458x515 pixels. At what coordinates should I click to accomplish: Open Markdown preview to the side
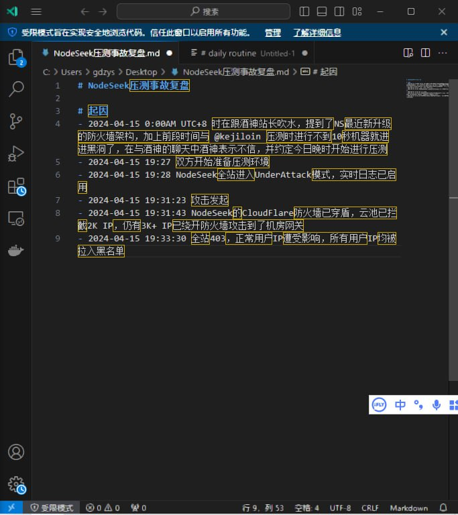pyautogui.click(x=408, y=53)
